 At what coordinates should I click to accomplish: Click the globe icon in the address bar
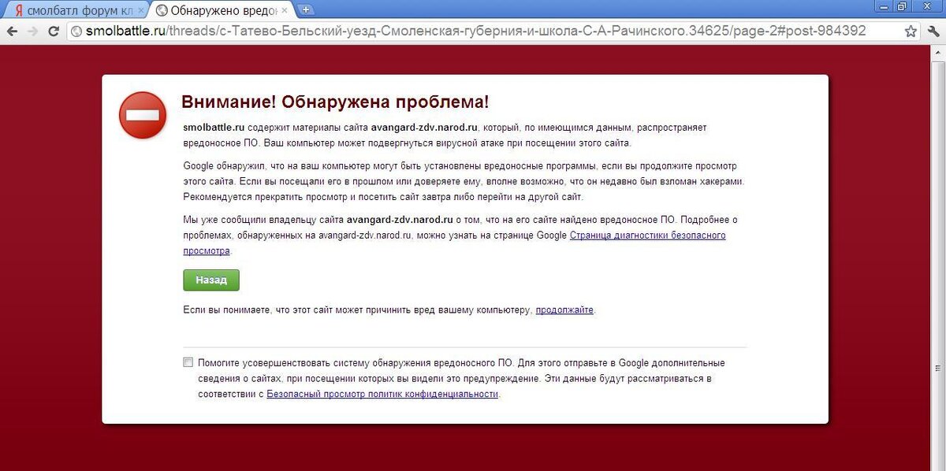tap(76, 32)
